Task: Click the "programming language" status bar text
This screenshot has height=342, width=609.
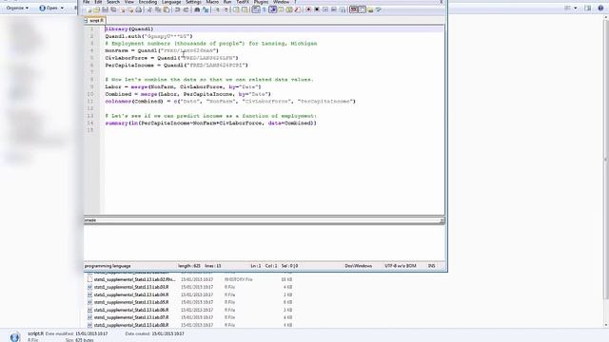Action: [x=108, y=266]
